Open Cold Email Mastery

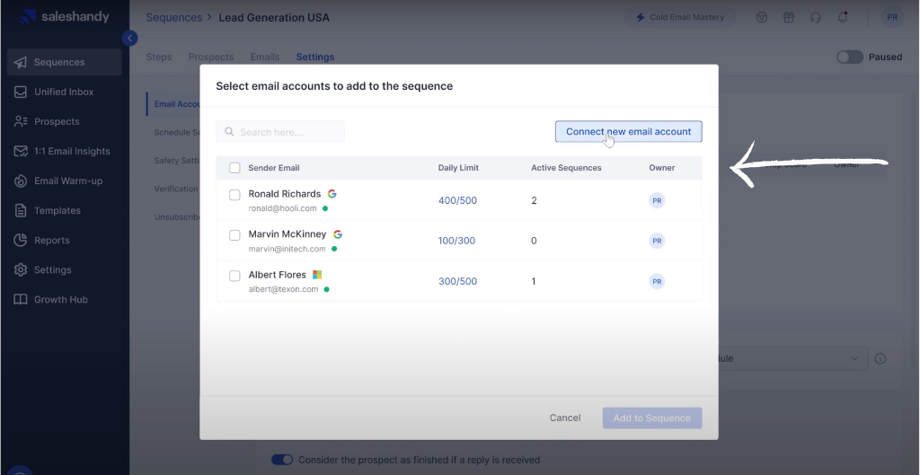681,17
